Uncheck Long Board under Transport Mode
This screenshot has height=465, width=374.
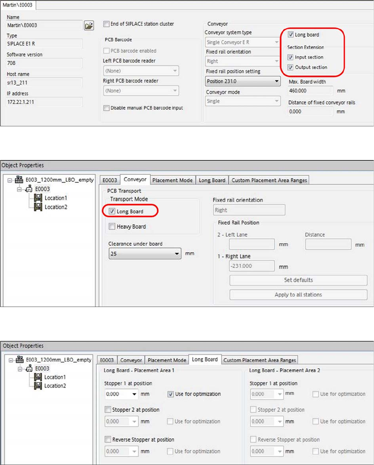112,211
